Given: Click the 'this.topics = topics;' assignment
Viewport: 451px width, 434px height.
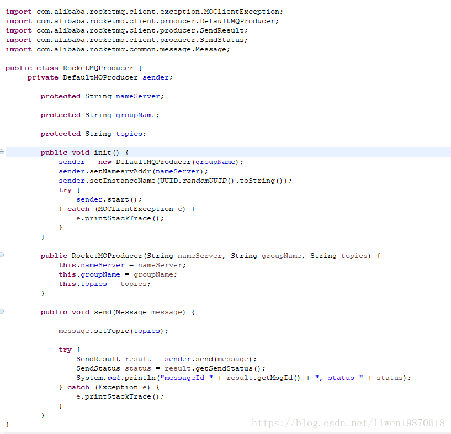Looking at the screenshot, I should (x=105, y=284).
